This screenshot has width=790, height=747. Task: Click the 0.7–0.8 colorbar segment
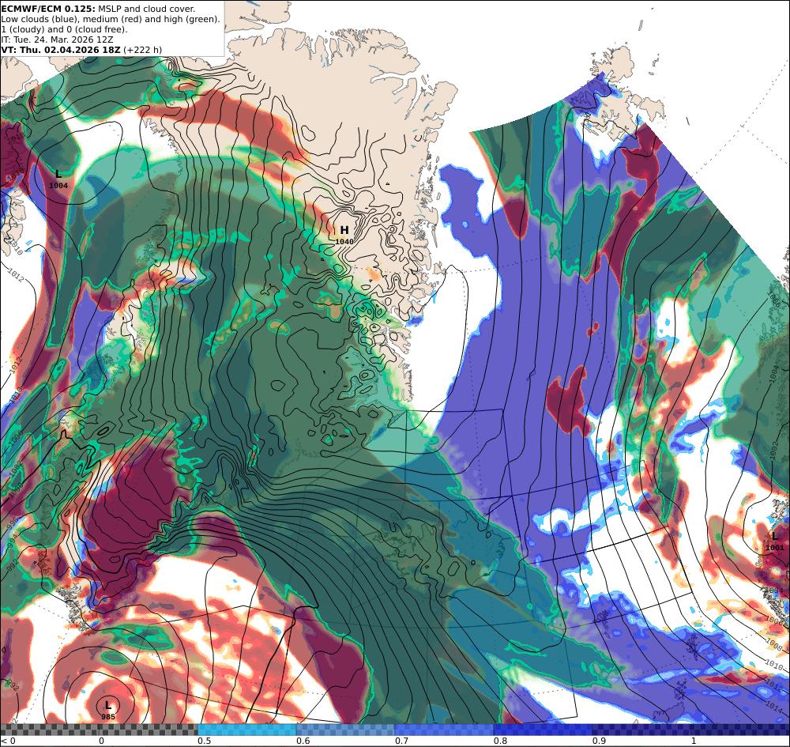pyautogui.click(x=444, y=730)
